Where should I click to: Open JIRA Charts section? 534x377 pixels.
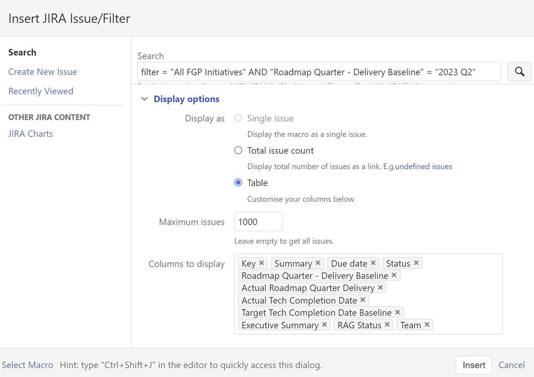point(30,133)
